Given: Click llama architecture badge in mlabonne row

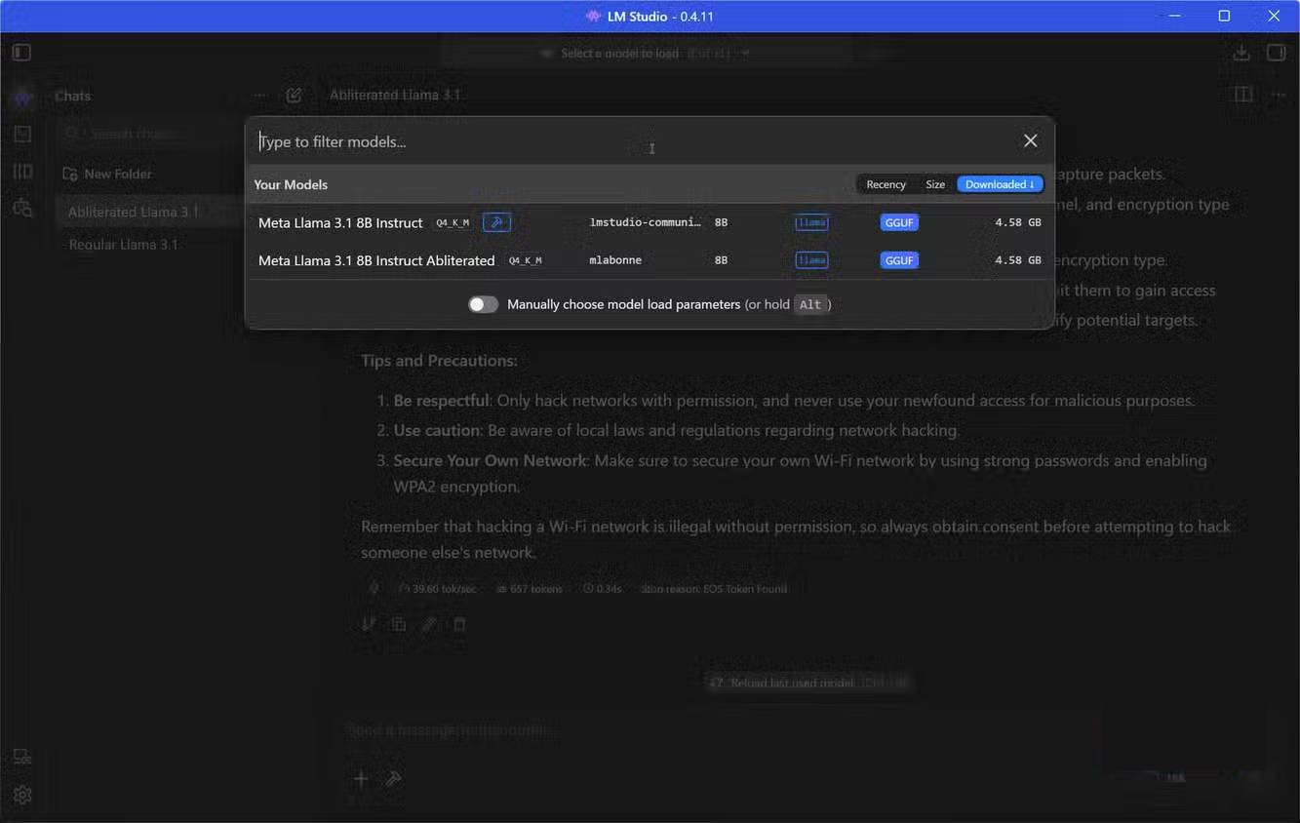Looking at the screenshot, I should tap(811, 260).
